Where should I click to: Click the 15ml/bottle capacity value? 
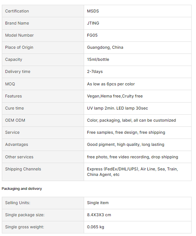[x=98, y=59]
